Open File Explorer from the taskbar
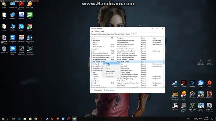Image resolution: width=216 pixels, height=121 pixels. point(25,119)
